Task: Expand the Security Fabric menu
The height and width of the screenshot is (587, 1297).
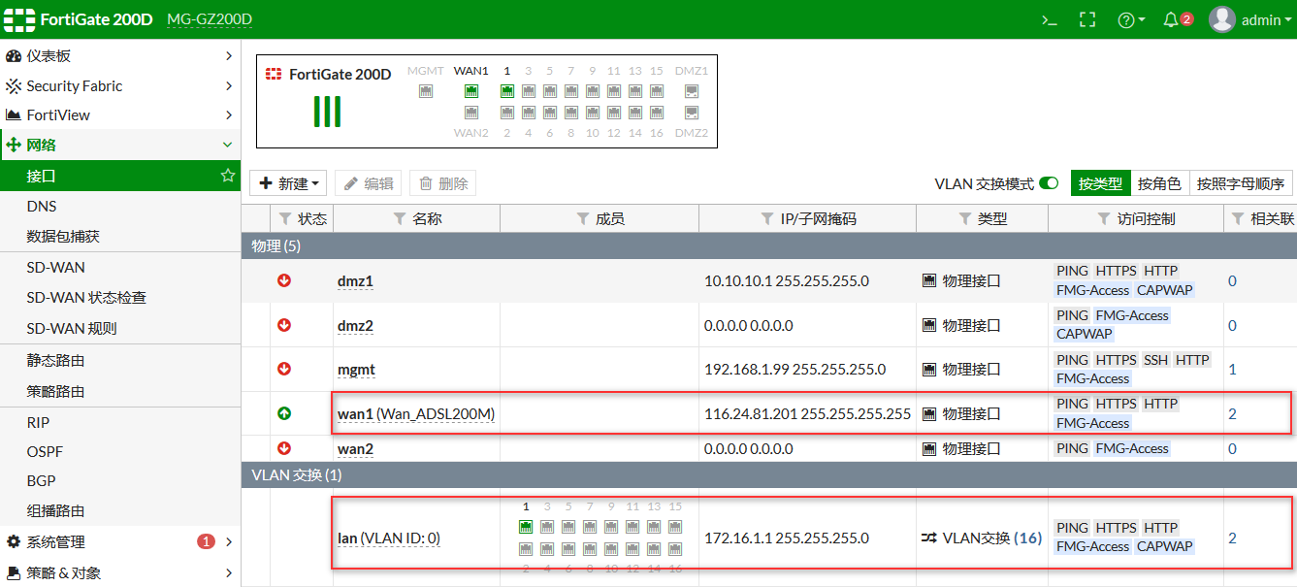Action: 119,85
